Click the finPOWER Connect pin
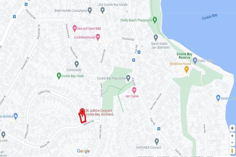236x157 pixels. [x=157, y=142]
